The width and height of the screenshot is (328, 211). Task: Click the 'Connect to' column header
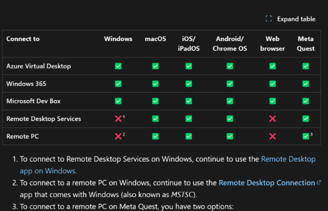tap(23, 39)
